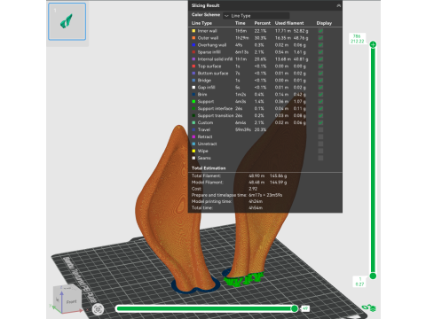Click the Front face of view cube
The height and width of the screenshot is (319, 426).
click(71, 301)
